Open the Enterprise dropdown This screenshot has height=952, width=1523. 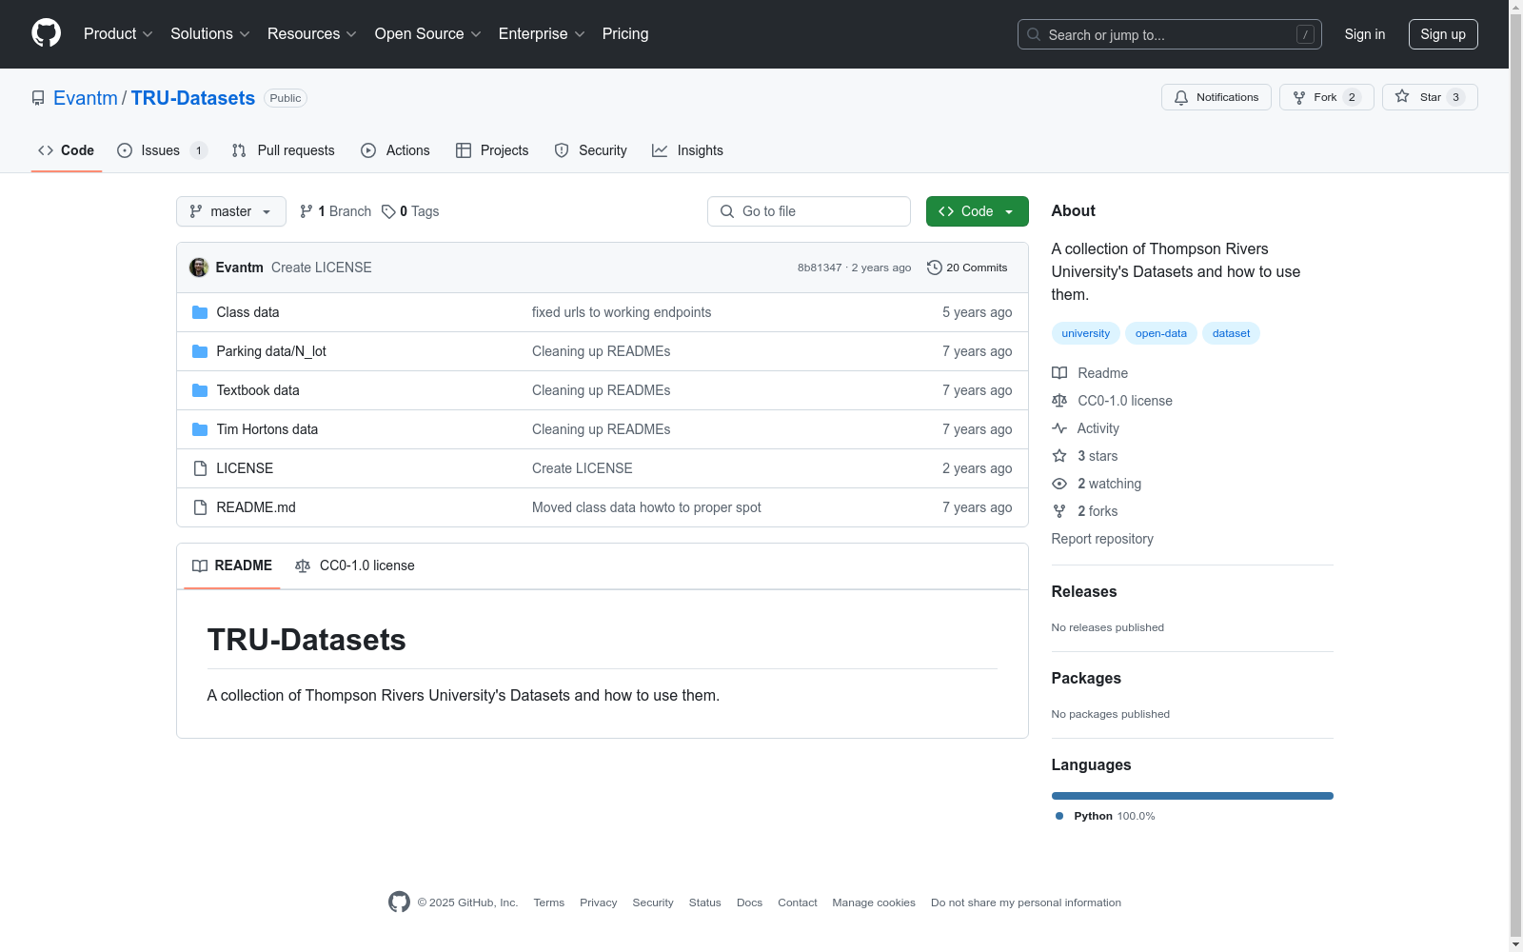(542, 33)
